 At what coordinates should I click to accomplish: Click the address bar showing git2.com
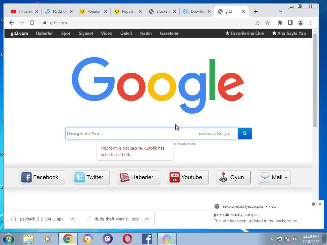(x=146, y=23)
